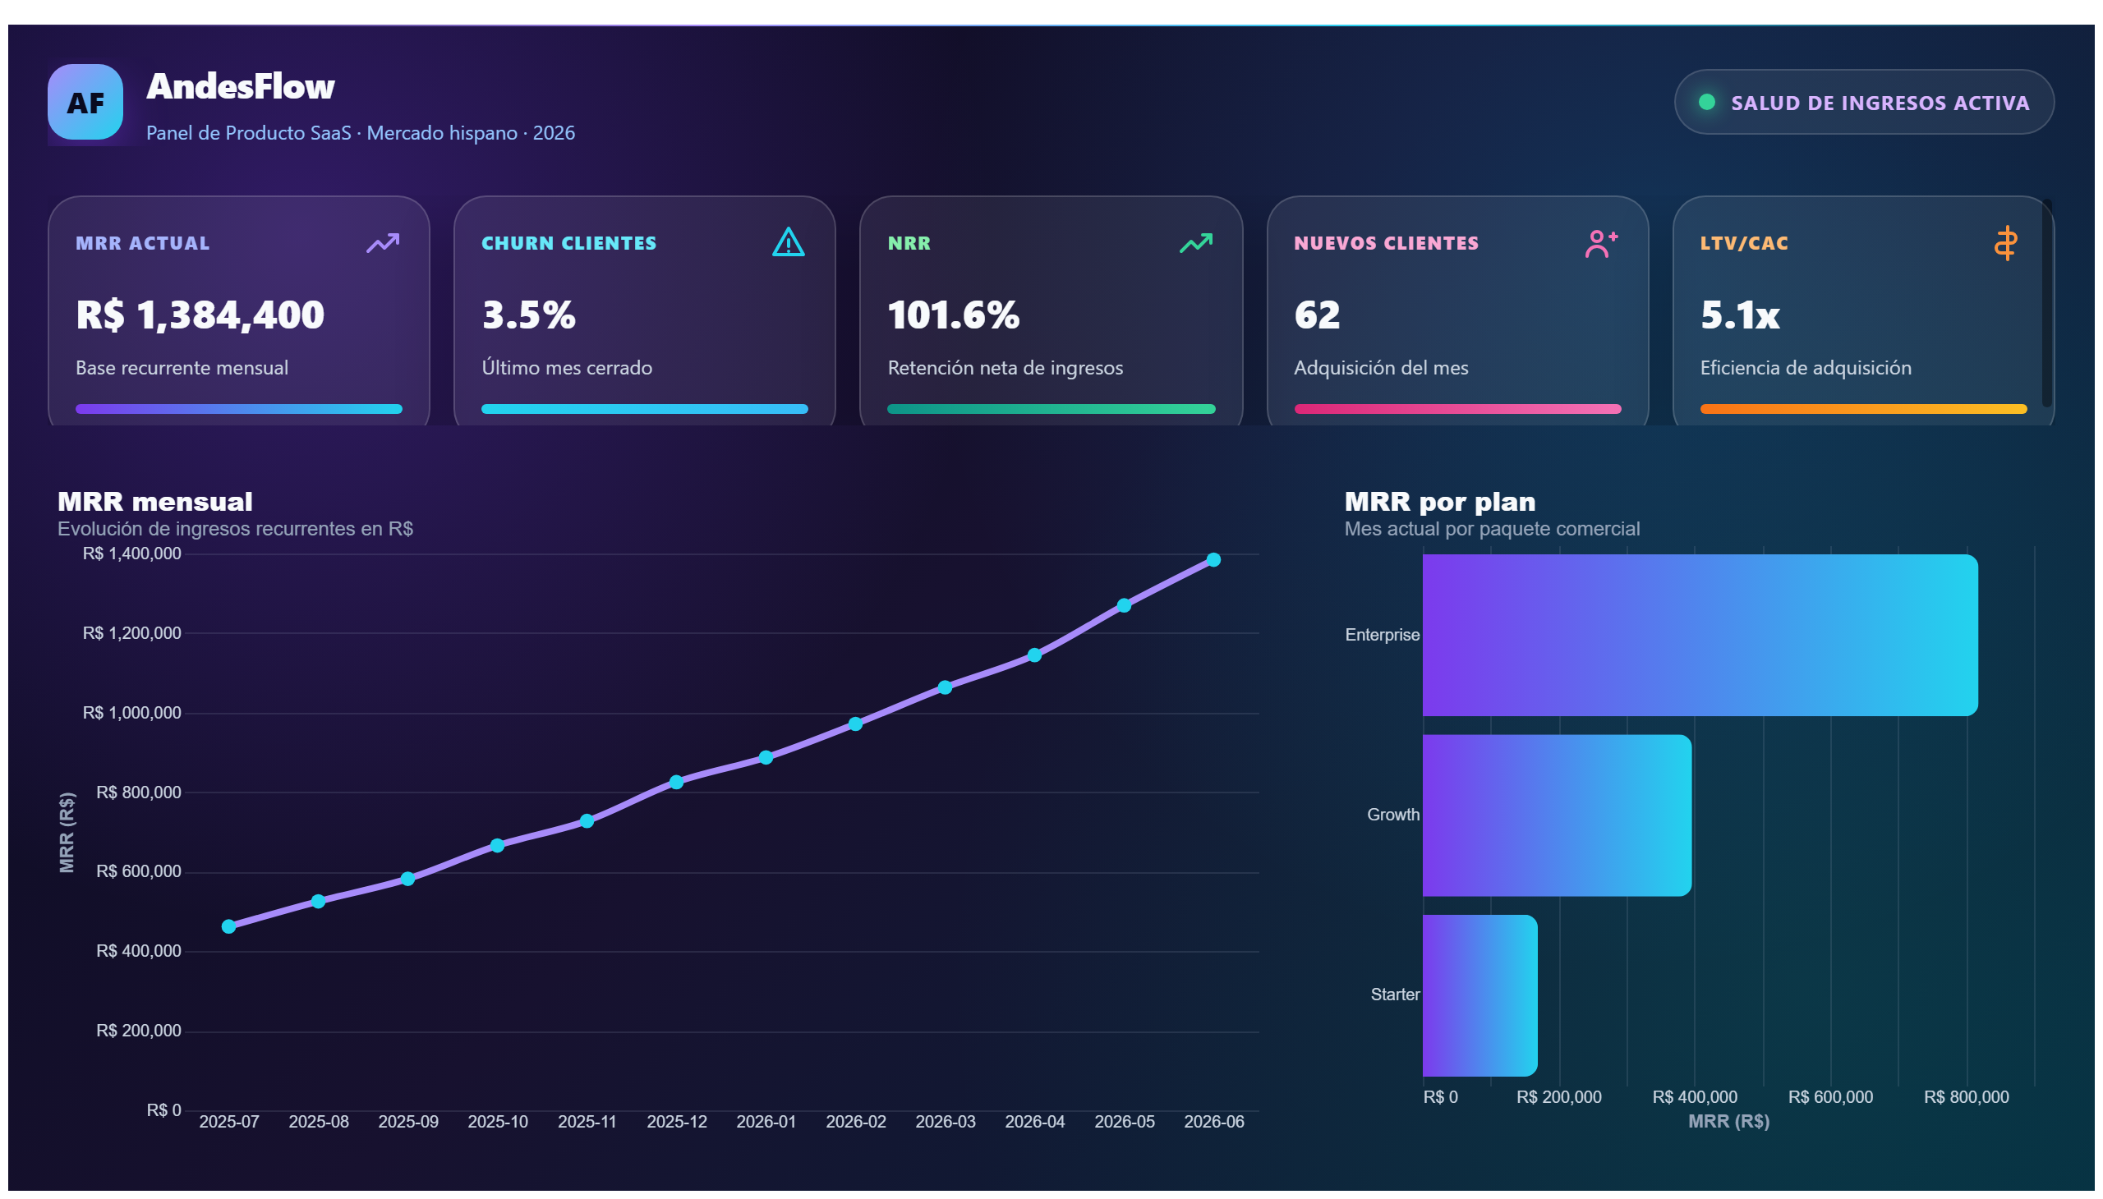Click the Churn Clientes warning triangle icon
The height and width of the screenshot is (1199, 2103).
tap(789, 242)
